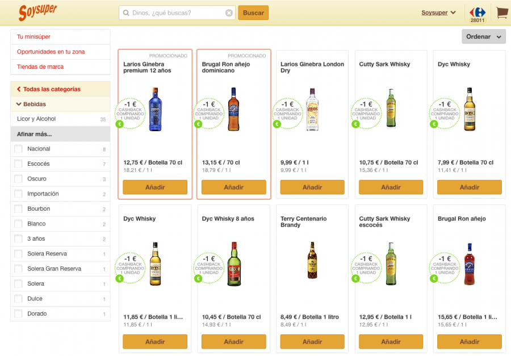Open Terry Centenario Brandy bottle image

pyautogui.click(x=312, y=260)
